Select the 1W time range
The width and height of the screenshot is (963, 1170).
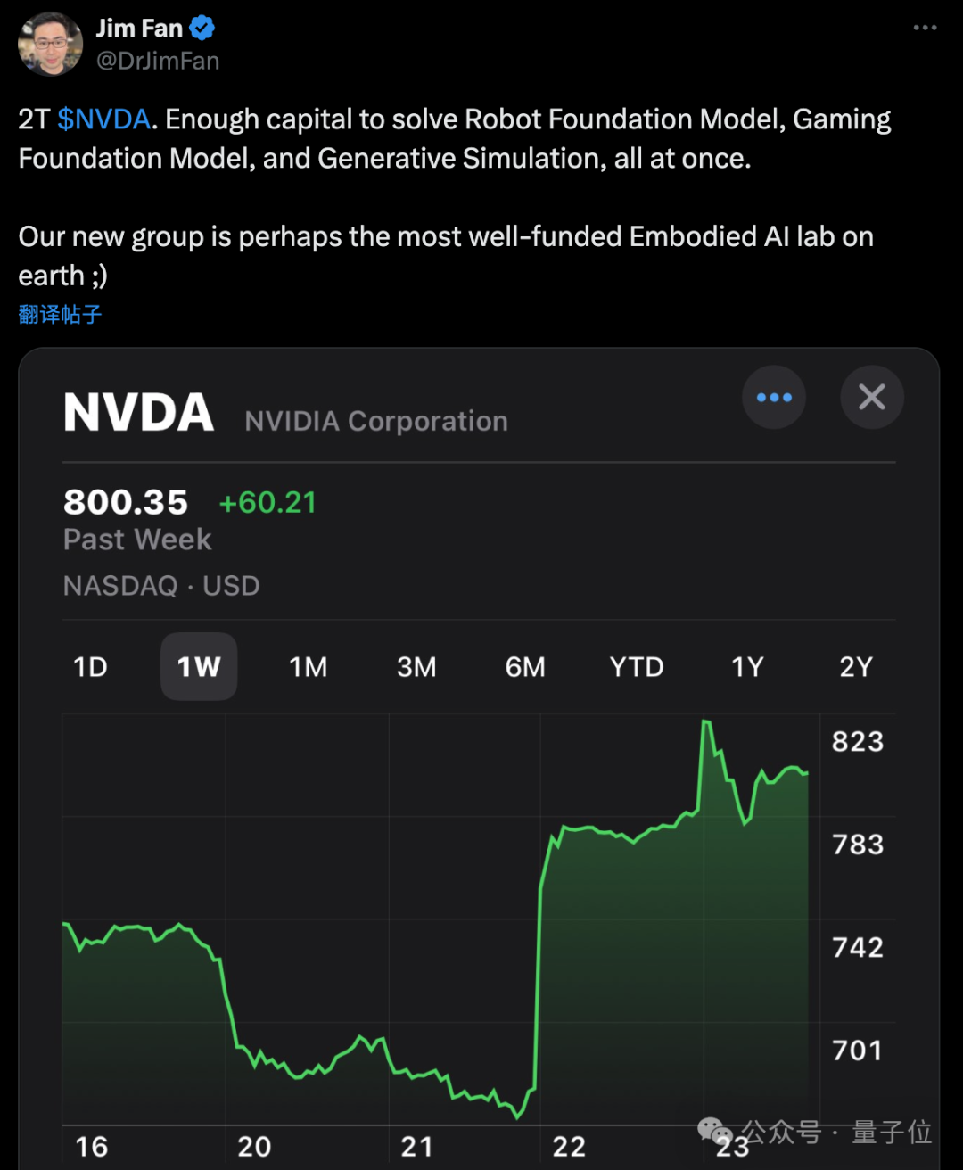(199, 667)
